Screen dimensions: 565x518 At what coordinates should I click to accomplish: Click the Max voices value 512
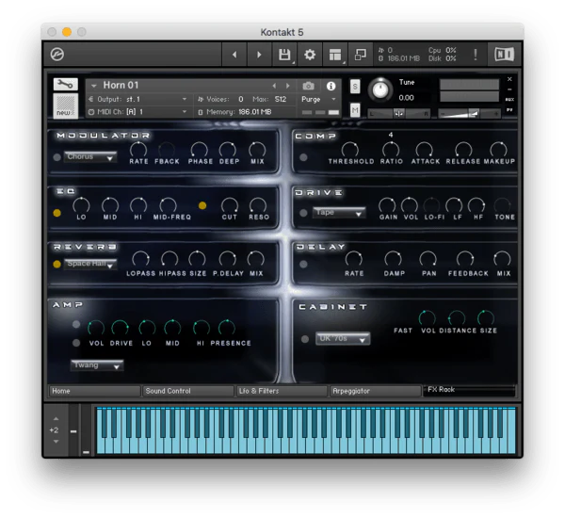(281, 99)
